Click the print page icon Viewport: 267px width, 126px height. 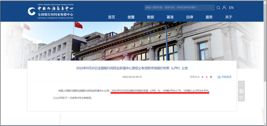[x=219, y=77]
